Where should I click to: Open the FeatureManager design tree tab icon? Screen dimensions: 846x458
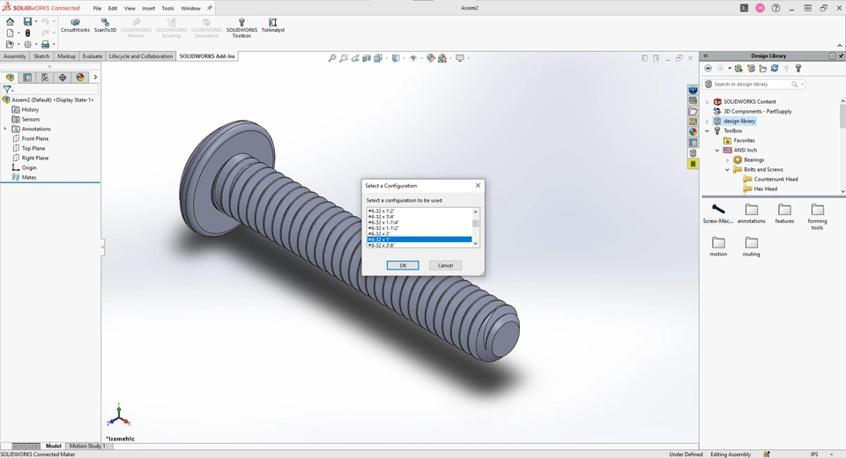[10, 78]
